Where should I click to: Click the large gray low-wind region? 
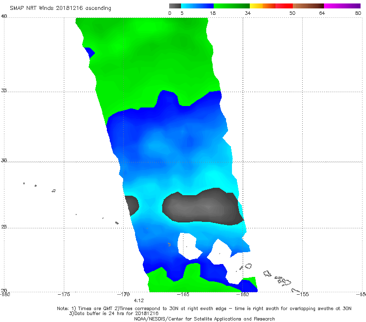[x=203, y=207]
